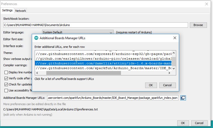213x128 pixels.
Task: Click the Arduino logo in the URLs dialog title
Action: pyautogui.click(x=36, y=38)
